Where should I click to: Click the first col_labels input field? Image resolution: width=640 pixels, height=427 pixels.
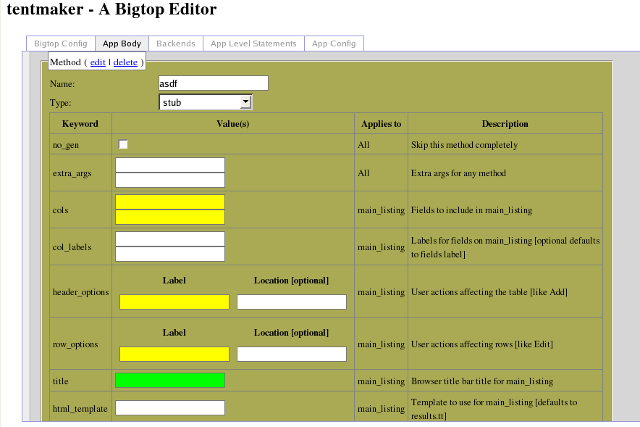[x=170, y=239]
